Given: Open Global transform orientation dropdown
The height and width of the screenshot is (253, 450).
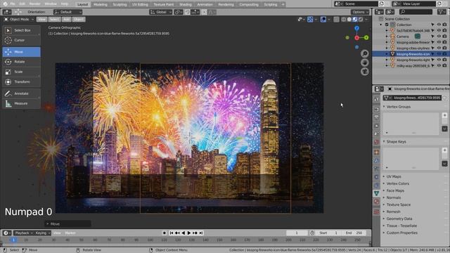Looking at the screenshot, I should point(161,12).
